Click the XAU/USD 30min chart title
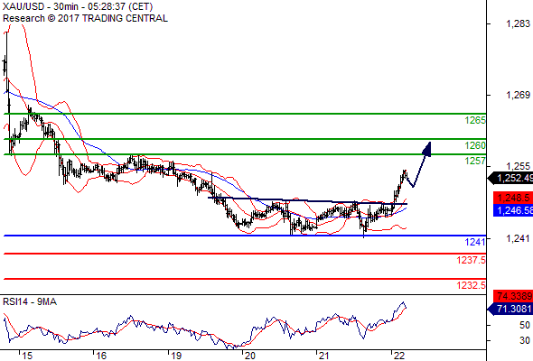The image size is (533, 361). [x=78, y=6]
